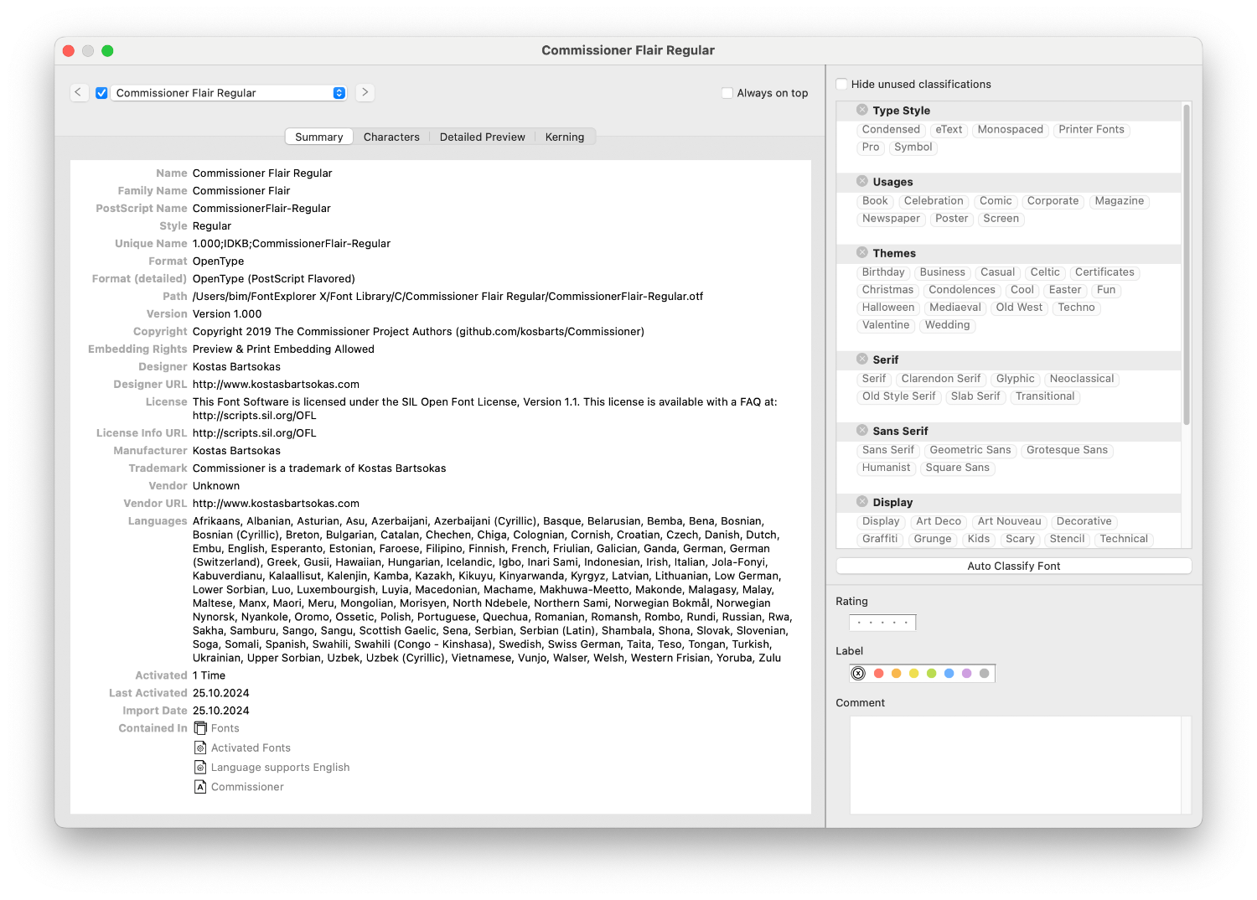The height and width of the screenshot is (900, 1257).
Task: Click Auto Classify Font button
Action: [x=1014, y=566]
